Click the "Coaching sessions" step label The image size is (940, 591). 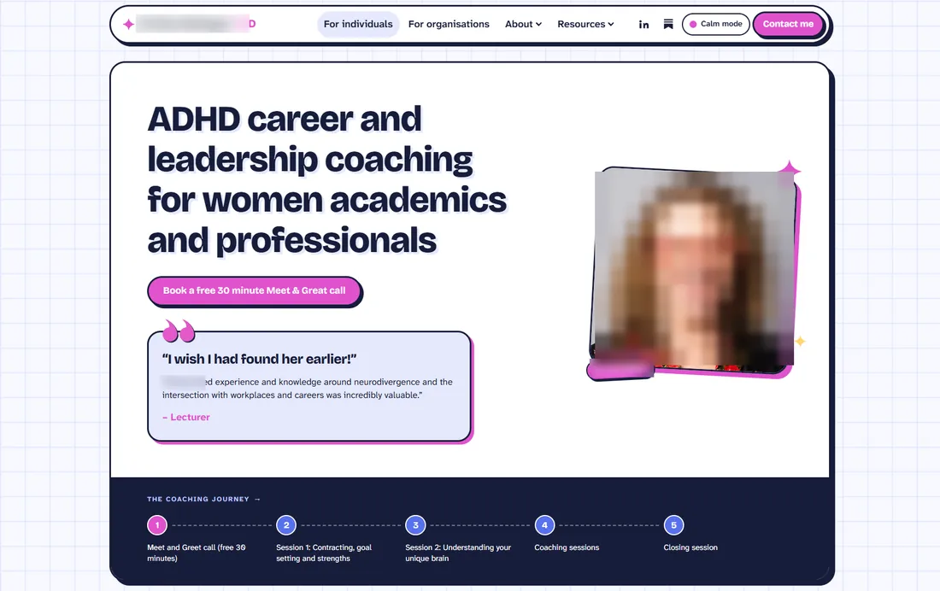point(567,547)
